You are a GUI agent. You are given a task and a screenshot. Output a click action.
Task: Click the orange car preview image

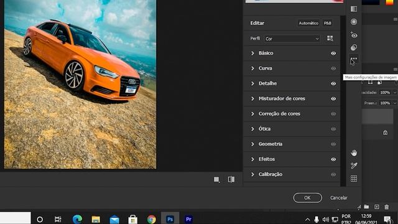80,84
